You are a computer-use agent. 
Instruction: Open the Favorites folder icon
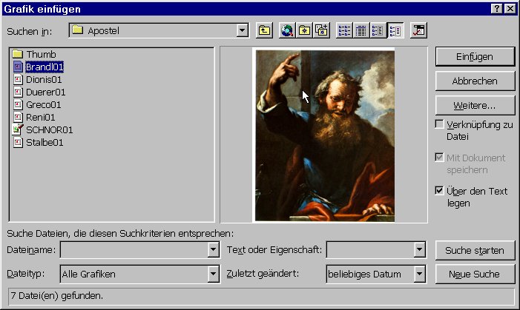[x=304, y=30]
